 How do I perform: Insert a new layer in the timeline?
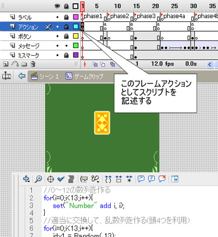coord(6,64)
